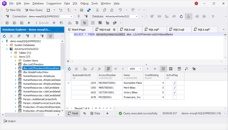Open the Output panel
This screenshot has width=228, height=130.
point(9,121)
